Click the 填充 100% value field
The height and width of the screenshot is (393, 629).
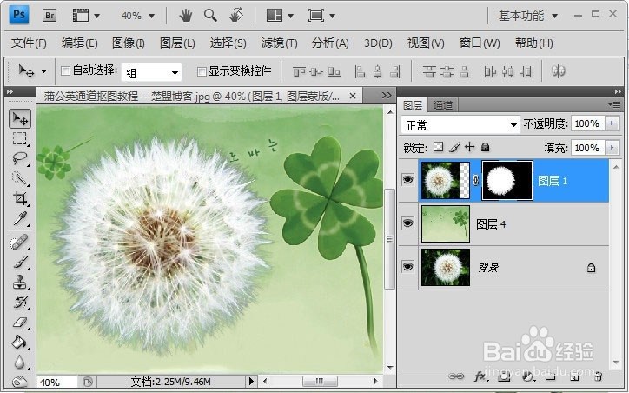[587, 148]
